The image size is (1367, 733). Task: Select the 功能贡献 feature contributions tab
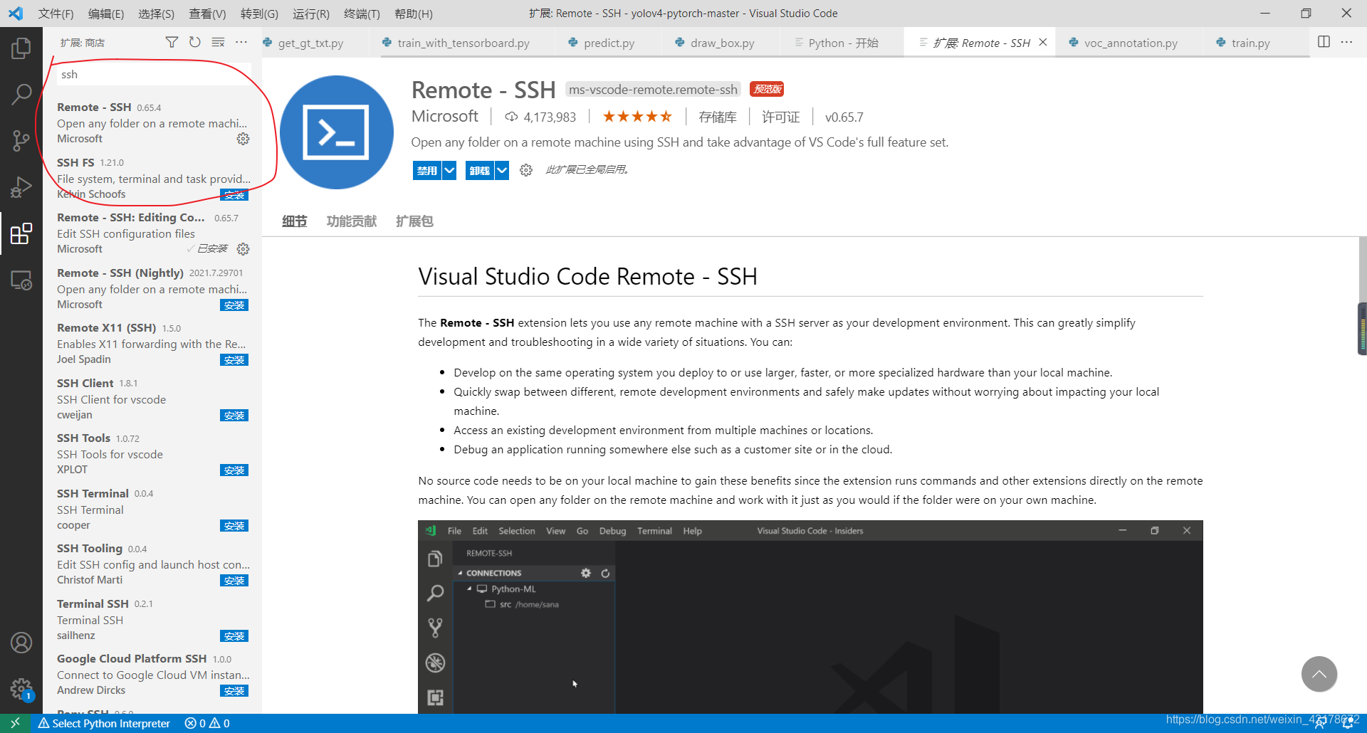(x=351, y=221)
